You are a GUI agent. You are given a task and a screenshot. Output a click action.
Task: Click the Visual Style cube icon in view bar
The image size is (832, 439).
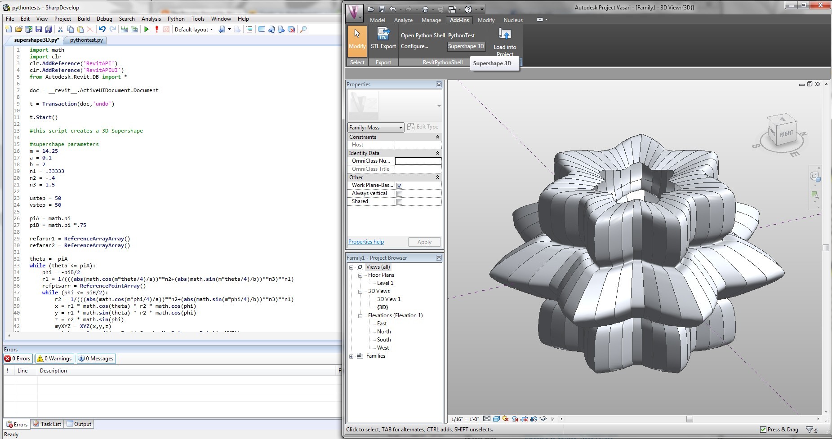tap(496, 419)
